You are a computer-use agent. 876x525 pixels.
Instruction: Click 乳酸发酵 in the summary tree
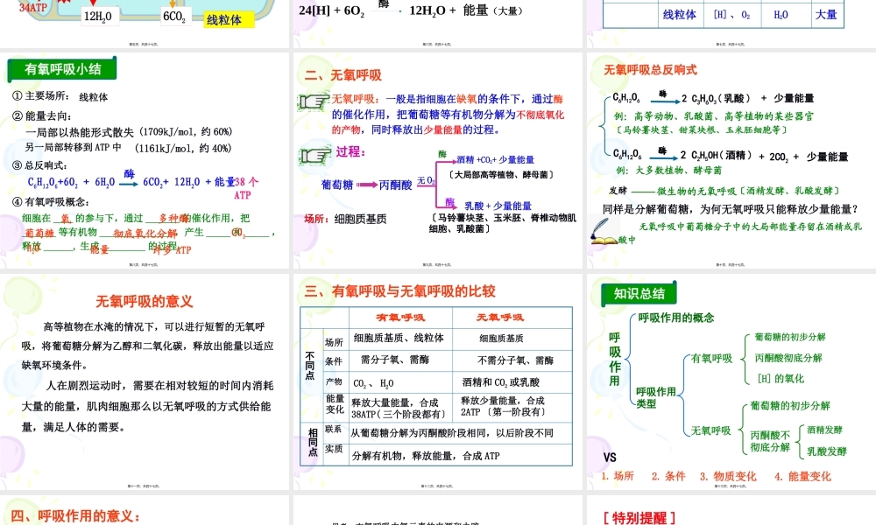pyautogui.click(x=827, y=451)
